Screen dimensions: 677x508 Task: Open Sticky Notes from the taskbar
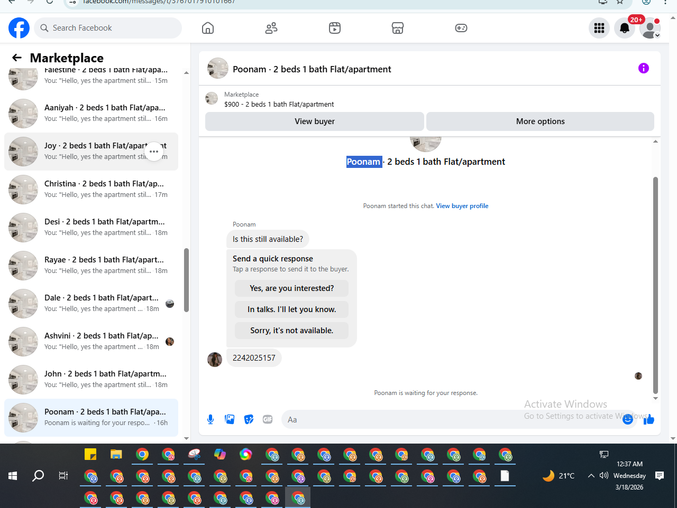tap(90, 454)
